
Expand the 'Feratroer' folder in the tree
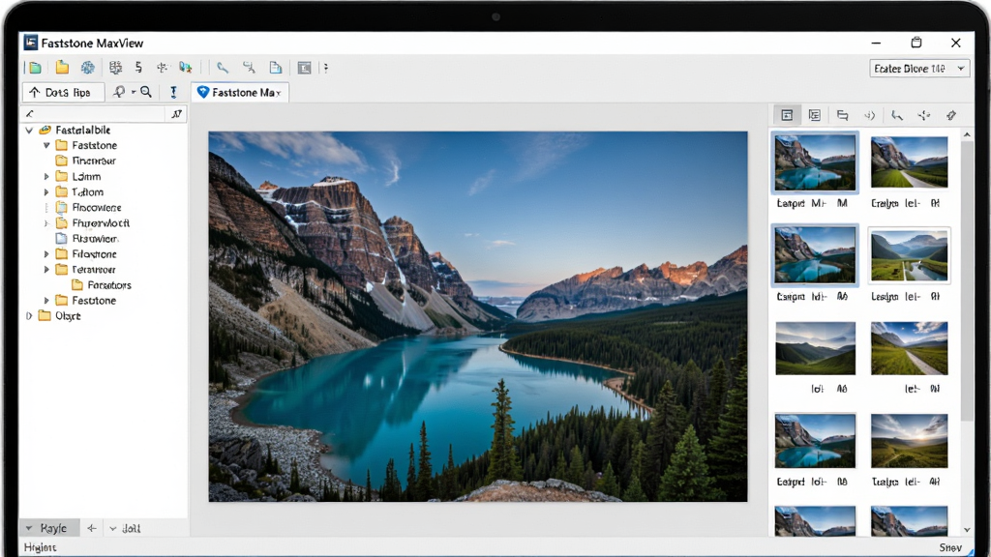(x=46, y=270)
